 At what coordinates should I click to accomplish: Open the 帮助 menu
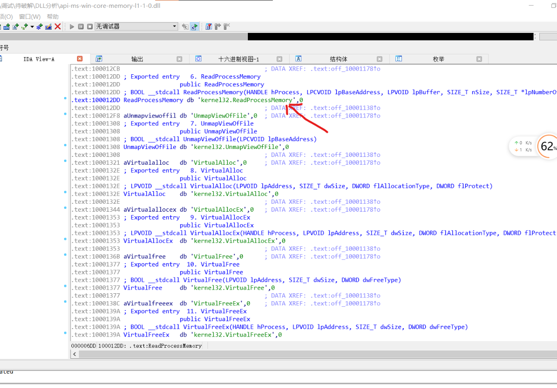coord(53,17)
